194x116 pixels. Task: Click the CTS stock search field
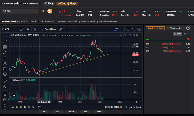20,11
